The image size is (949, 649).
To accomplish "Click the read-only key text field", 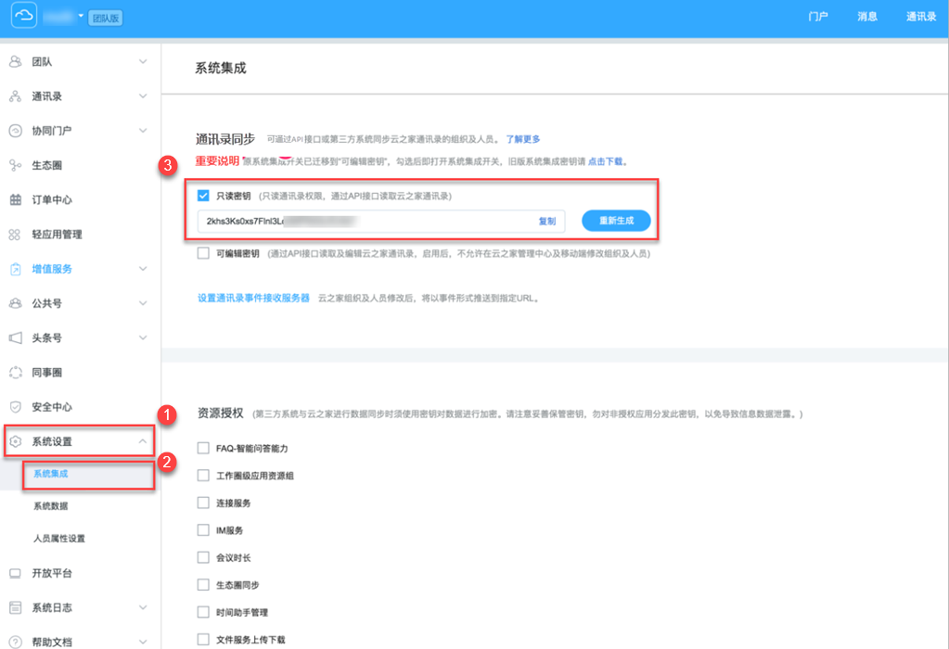I will [x=381, y=222].
